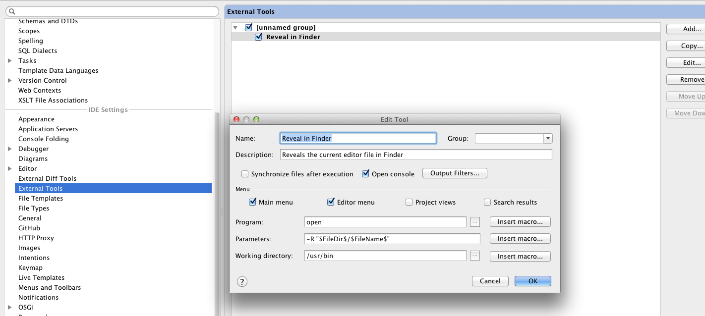Screen dimensions: 705x316
Task: Click into the Working directory field
Action: click(385, 256)
